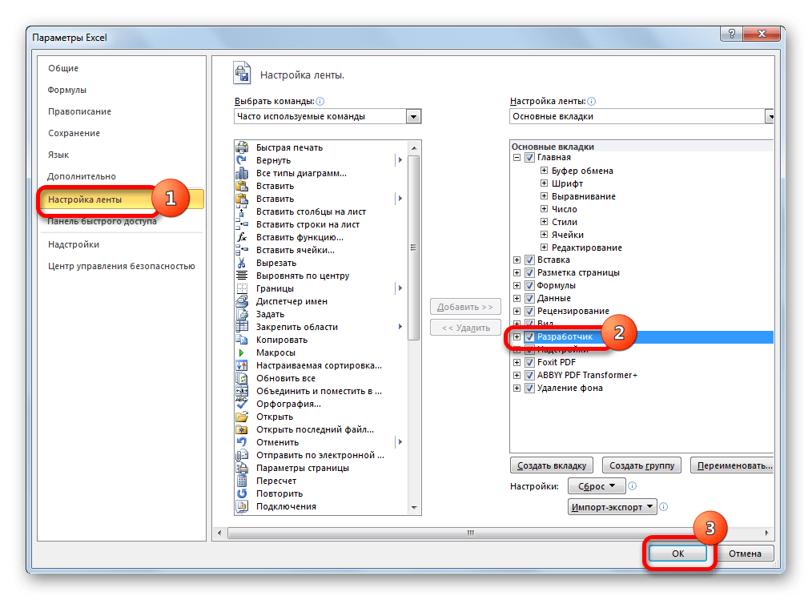Image resolution: width=812 pixels, height=600 pixels.
Task: Click the Объединить и поместить icon
Action: click(x=242, y=391)
